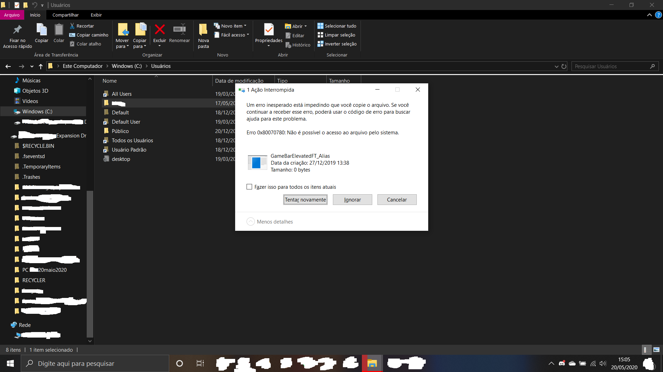Image resolution: width=663 pixels, height=372 pixels.
Task: Click the Fixar no Acesso rápido pin icon
Action: click(x=17, y=30)
